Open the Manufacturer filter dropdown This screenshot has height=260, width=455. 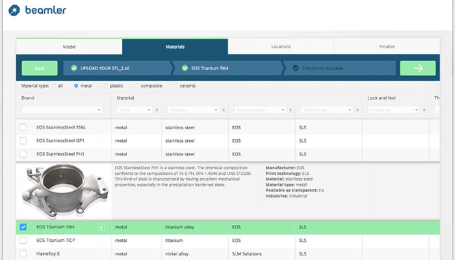(260, 110)
